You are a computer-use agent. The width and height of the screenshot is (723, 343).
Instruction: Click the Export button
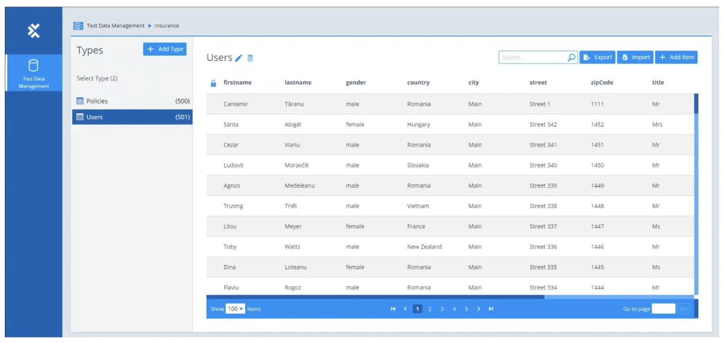tap(597, 57)
